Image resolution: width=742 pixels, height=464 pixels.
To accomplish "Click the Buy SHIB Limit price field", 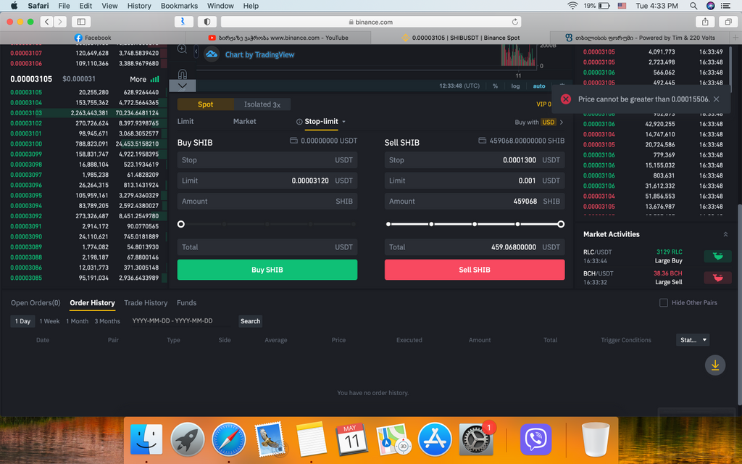I will pyautogui.click(x=267, y=181).
